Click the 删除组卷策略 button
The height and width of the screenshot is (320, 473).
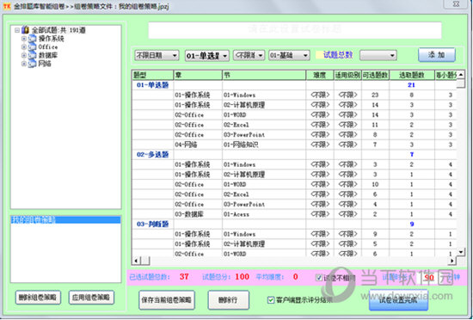pyautogui.click(x=38, y=298)
